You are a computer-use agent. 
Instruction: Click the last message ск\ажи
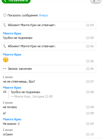tap(8, 134)
